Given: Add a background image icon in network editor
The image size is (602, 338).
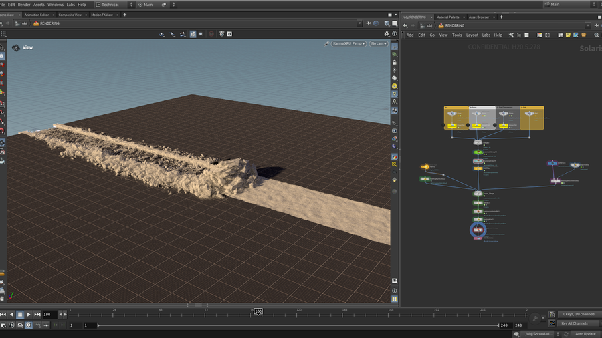Looking at the screenshot, I should point(575,35).
